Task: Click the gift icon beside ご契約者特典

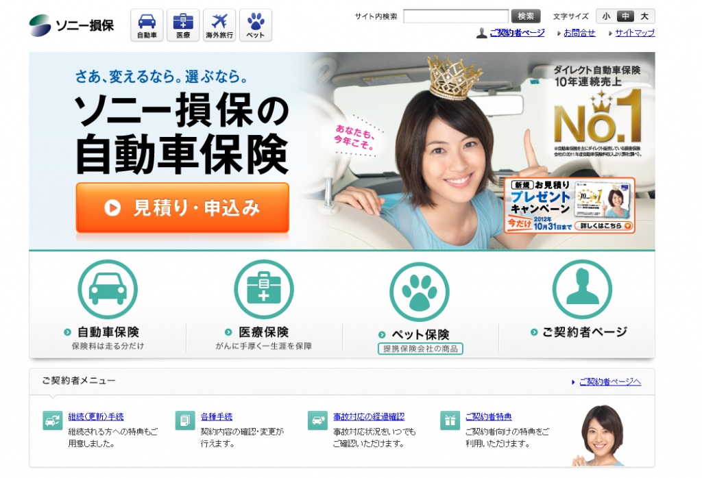Action: click(x=450, y=420)
